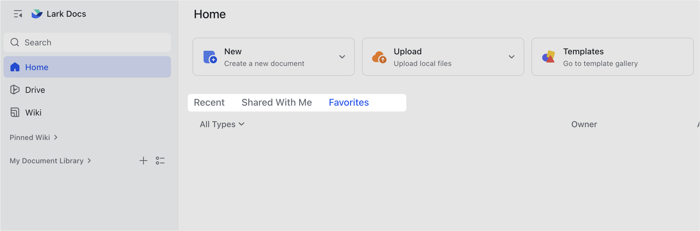The image size is (700, 231).
Task: Expand the Pinned Wiki section
Action: [x=33, y=137]
